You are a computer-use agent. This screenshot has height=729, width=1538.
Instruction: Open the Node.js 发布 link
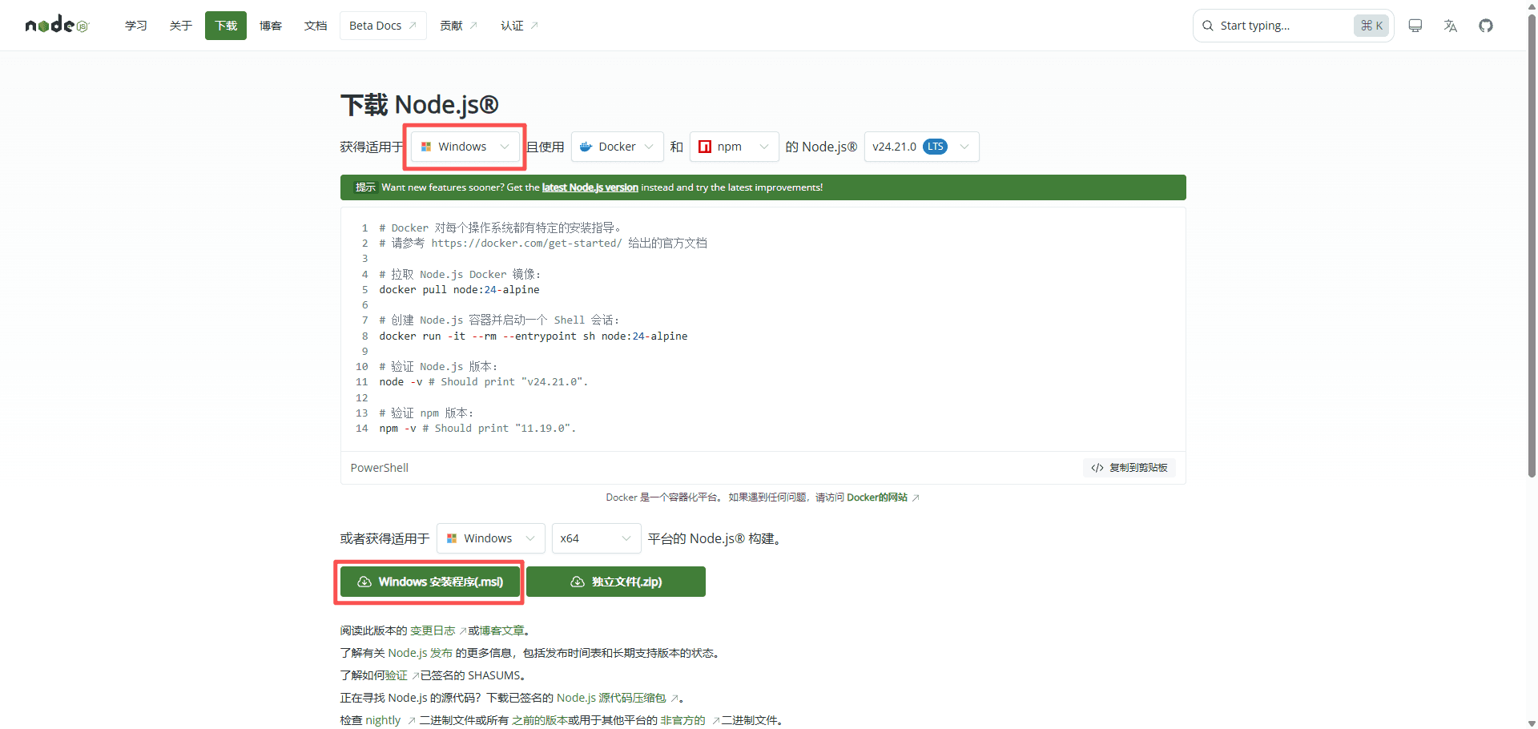pyautogui.click(x=421, y=653)
